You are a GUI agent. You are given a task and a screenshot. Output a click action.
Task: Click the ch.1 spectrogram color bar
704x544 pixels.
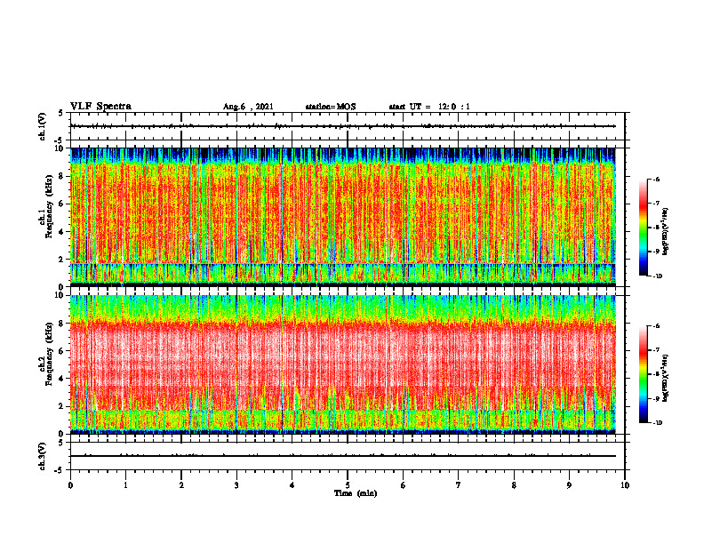[x=643, y=228]
